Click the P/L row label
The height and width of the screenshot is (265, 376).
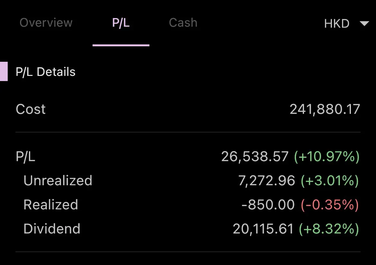click(25, 157)
